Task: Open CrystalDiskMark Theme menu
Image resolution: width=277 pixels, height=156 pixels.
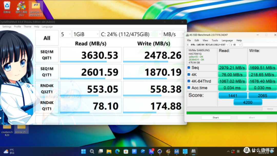Action: (x=27, y=27)
